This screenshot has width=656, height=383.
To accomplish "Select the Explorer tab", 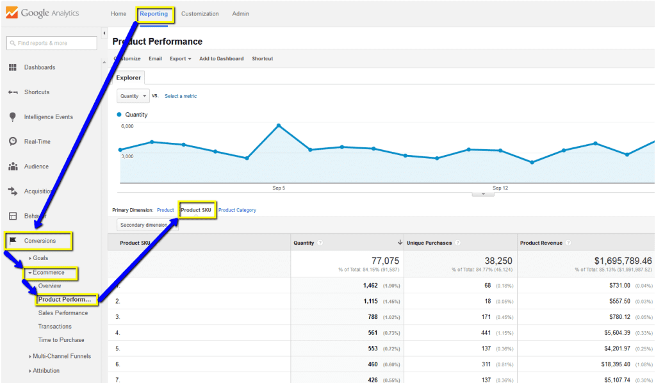I will tap(128, 77).
